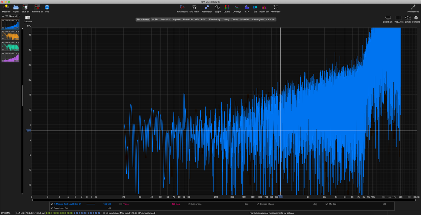Click the list view icon beside Show all
This screenshot has height=215, width=421.
pos(7,16)
